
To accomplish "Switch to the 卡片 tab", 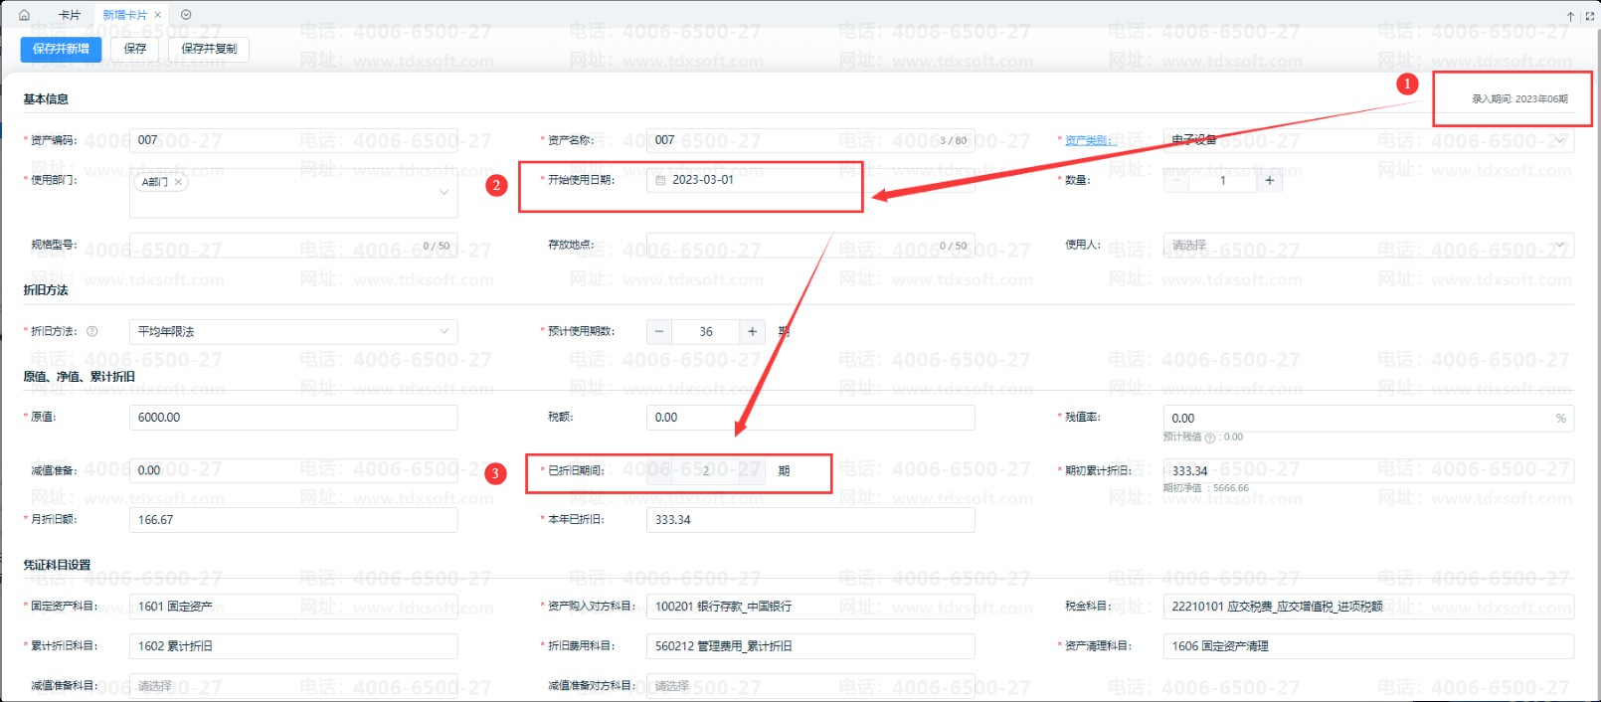I will tap(70, 15).
